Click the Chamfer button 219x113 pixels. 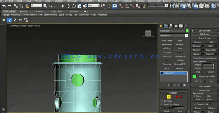click(197, 50)
